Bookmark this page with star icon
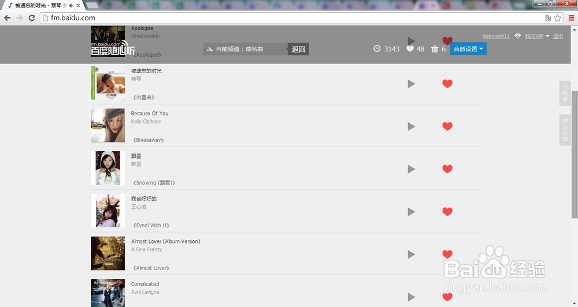The image size is (578, 307). click(557, 18)
